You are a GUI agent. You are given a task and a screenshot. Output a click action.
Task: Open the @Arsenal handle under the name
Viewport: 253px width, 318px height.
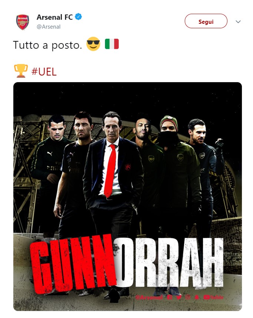pos(49,27)
